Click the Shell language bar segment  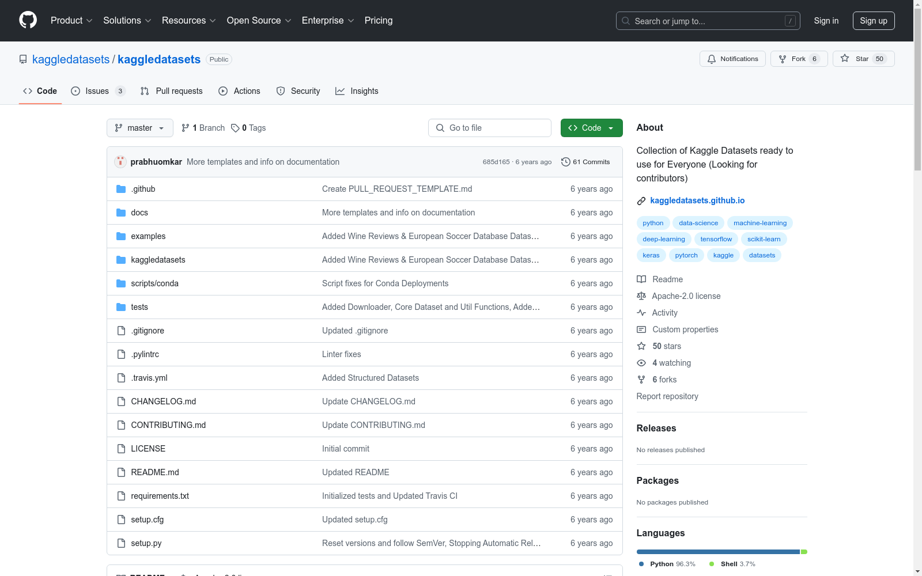(804, 552)
